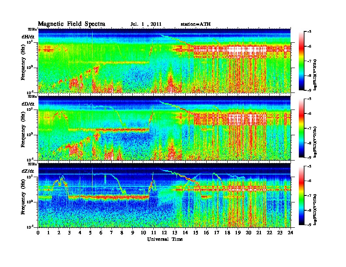Click the -5 value on dZ/dt color scale

click(309, 166)
